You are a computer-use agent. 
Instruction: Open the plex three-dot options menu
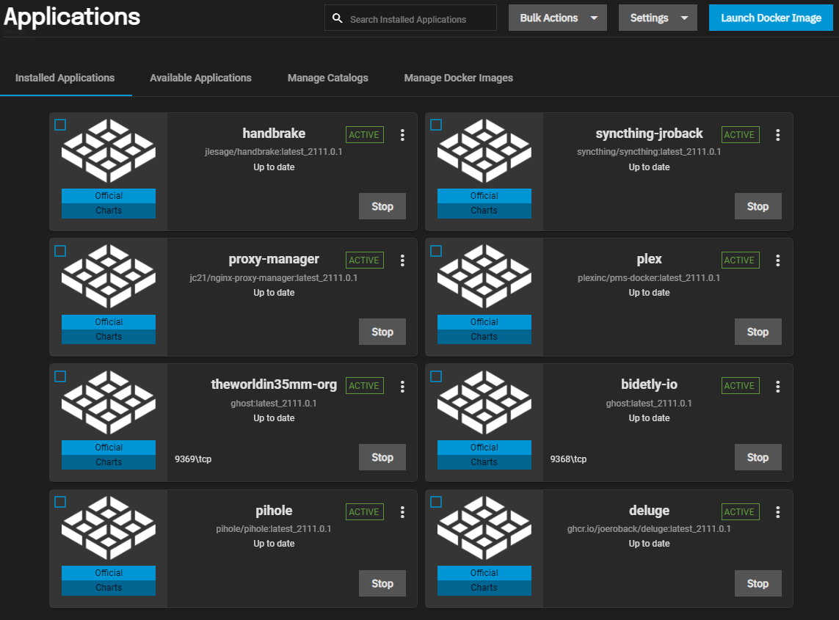tap(777, 260)
